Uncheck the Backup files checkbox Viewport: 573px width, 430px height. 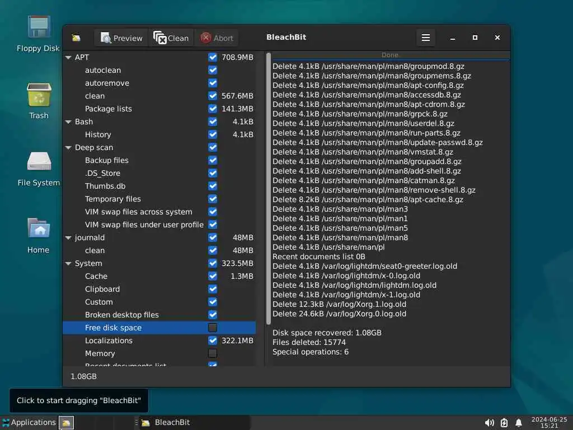213,160
